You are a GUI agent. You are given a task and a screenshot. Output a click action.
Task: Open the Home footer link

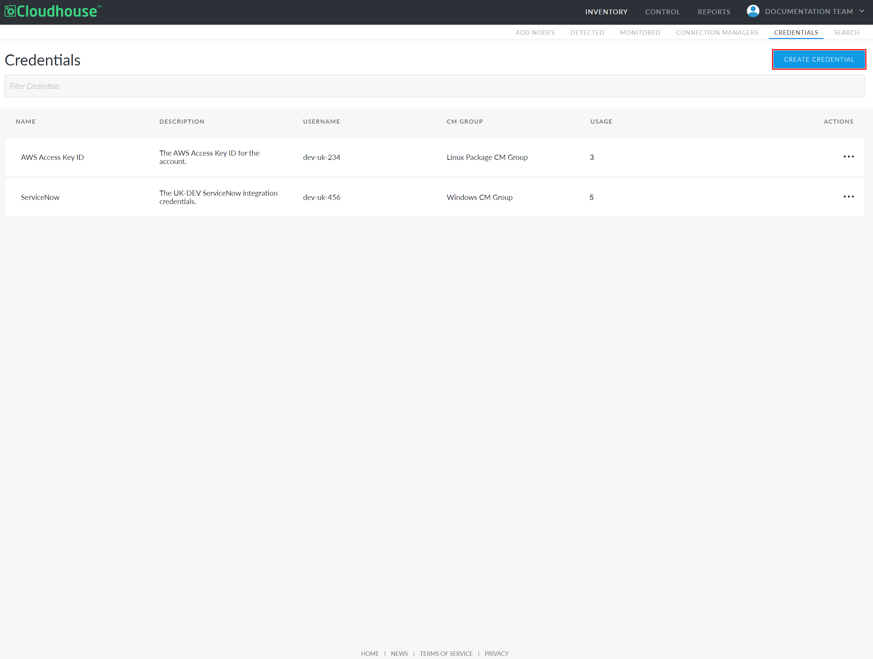click(369, 653)
